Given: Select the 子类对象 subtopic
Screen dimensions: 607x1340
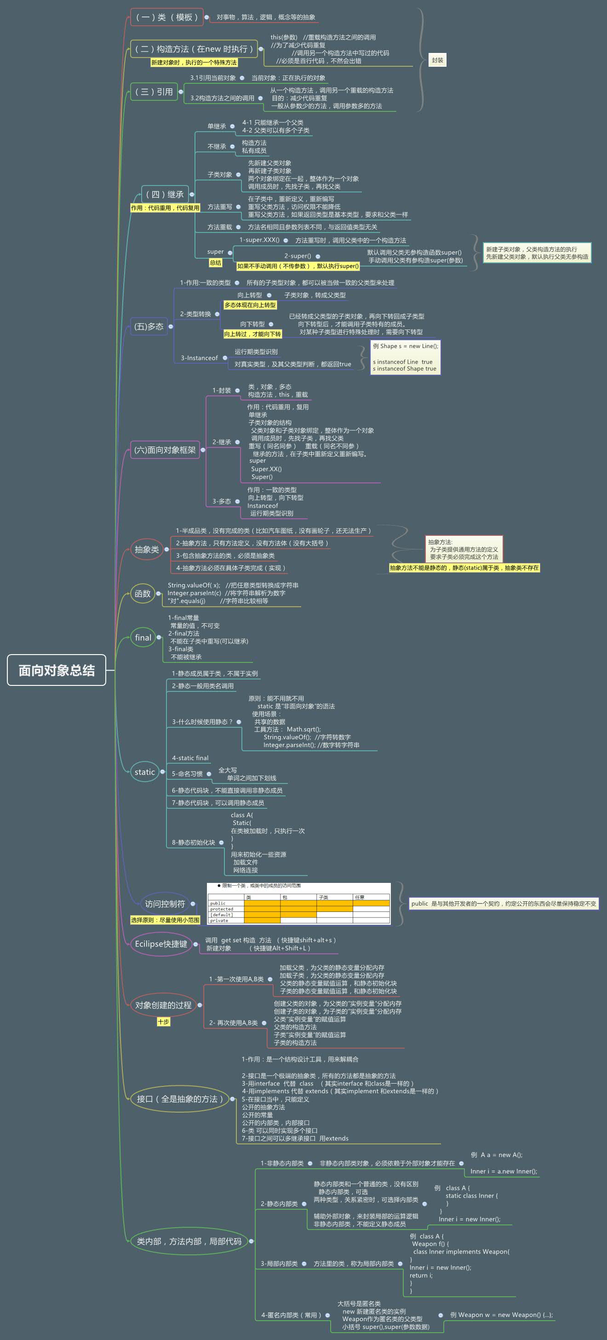Looking at the screenshot, I should (220, 175).
